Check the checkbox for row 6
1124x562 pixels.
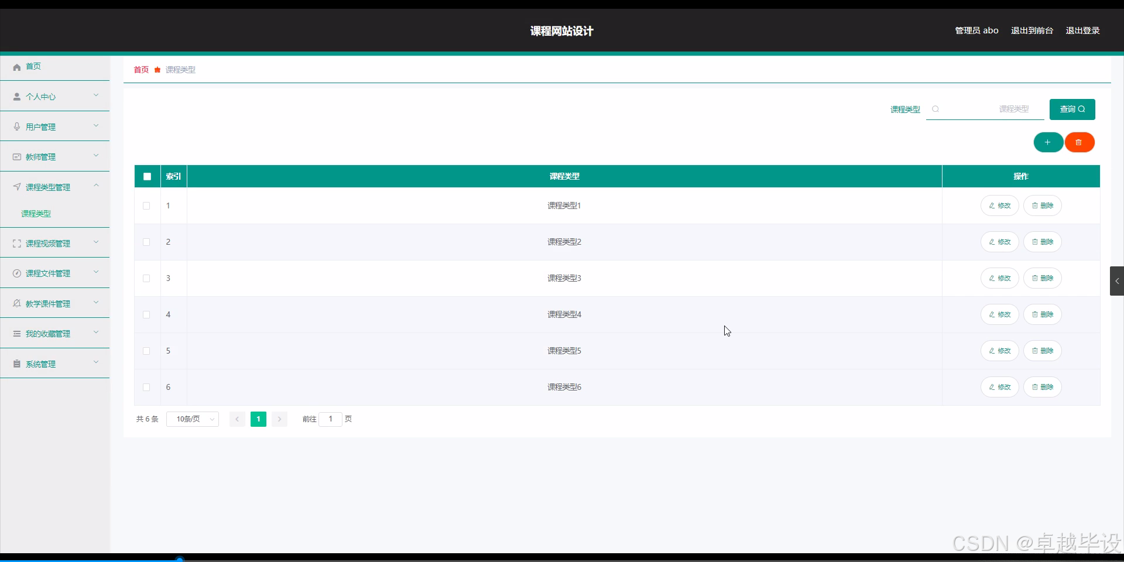(x=146, y=387)
